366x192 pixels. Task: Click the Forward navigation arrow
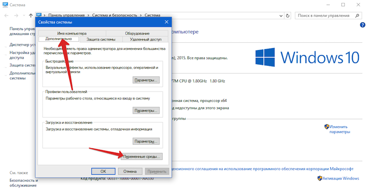[16, 15]
